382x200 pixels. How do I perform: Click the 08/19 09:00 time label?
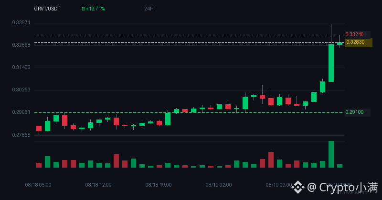[279, 185]
